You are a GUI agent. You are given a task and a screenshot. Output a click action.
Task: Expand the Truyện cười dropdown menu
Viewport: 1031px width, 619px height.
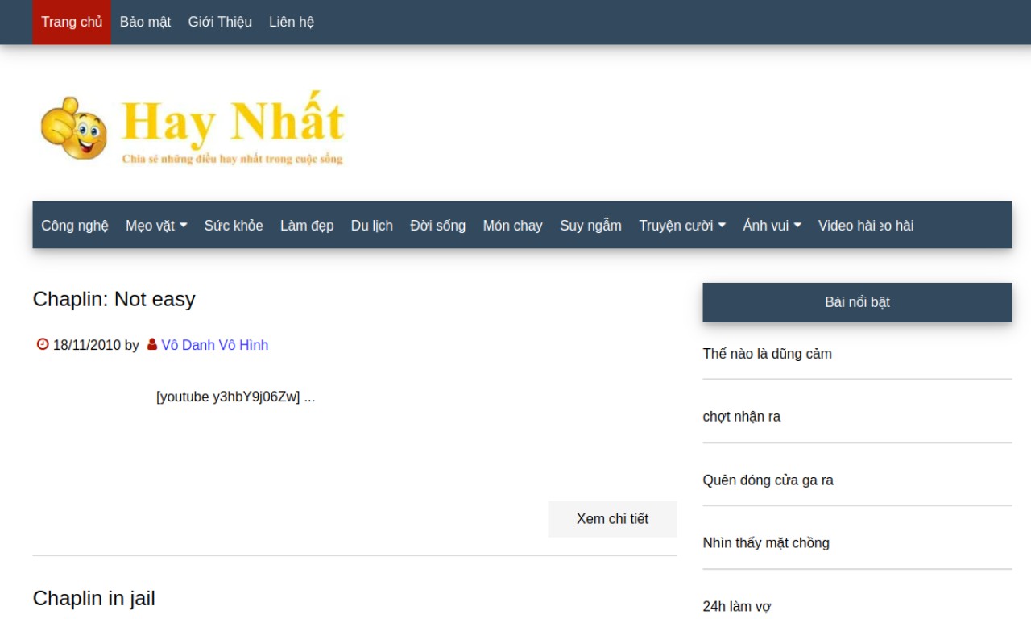pyautogui.click(x=682, y=226)
